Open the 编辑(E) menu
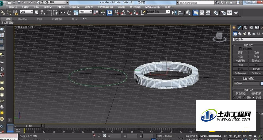 coord(13,7)
